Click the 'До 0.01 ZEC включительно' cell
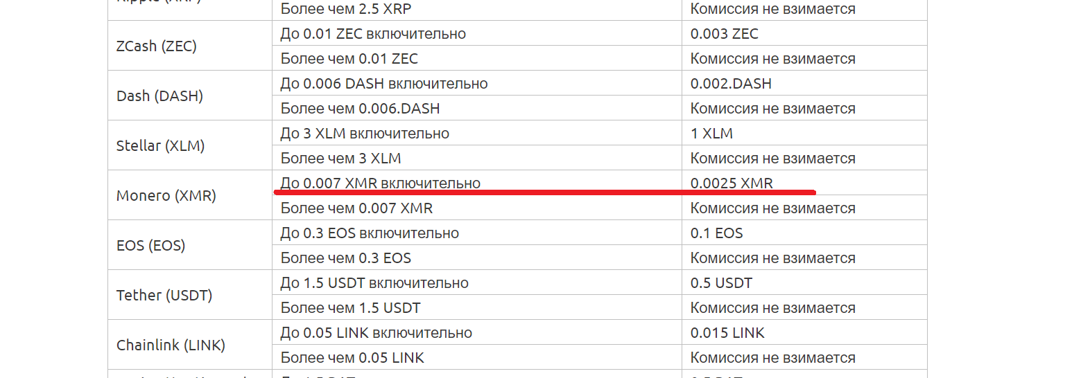This screenshot has width=1090, height=378. [x=373, y=33]
